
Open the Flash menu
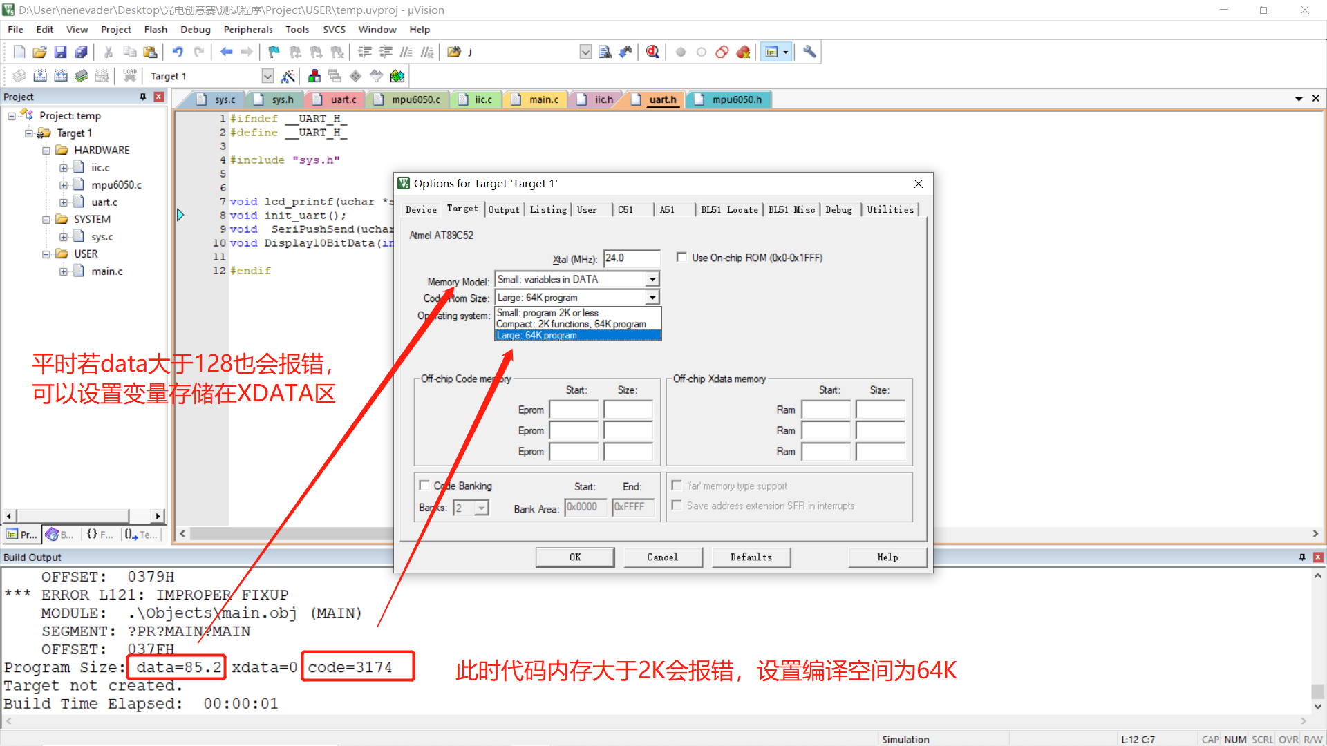(156, 30)
